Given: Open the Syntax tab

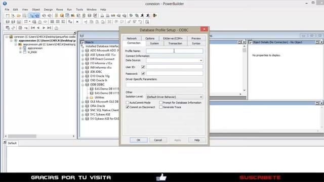Looking at the screenshot, I should coord(196,43).
